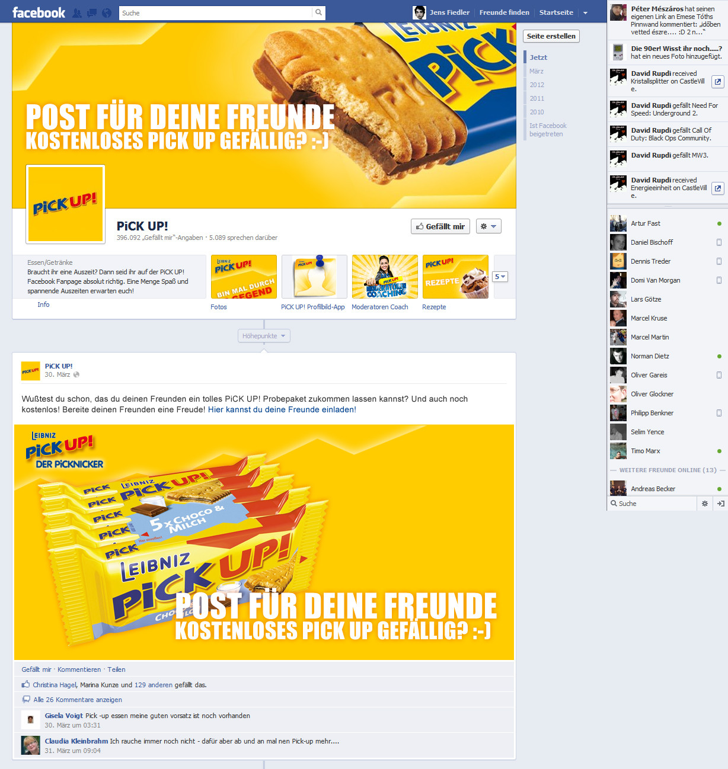Image resolution: width=728 pixels, height=769 pixels.
Task: Collapse chat sidebar arrow icon
Action: tap(720, 504)
